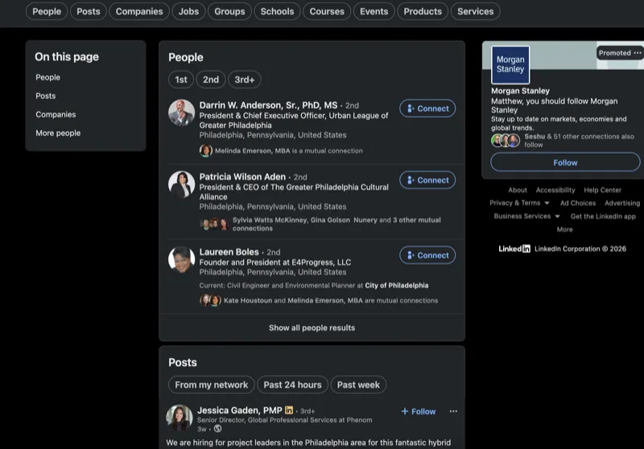Connect with Laureen Boles
Screen dimensions: 644x449
click(x=427, y=255)
